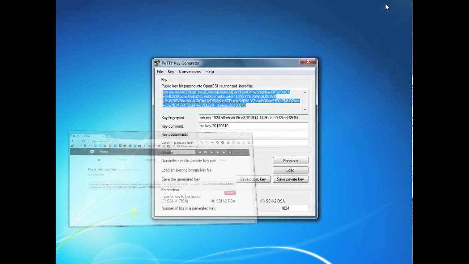The height and width of the screenshot is (264, 469).
Task: Open the Help menu
Action: coord(210,71)
